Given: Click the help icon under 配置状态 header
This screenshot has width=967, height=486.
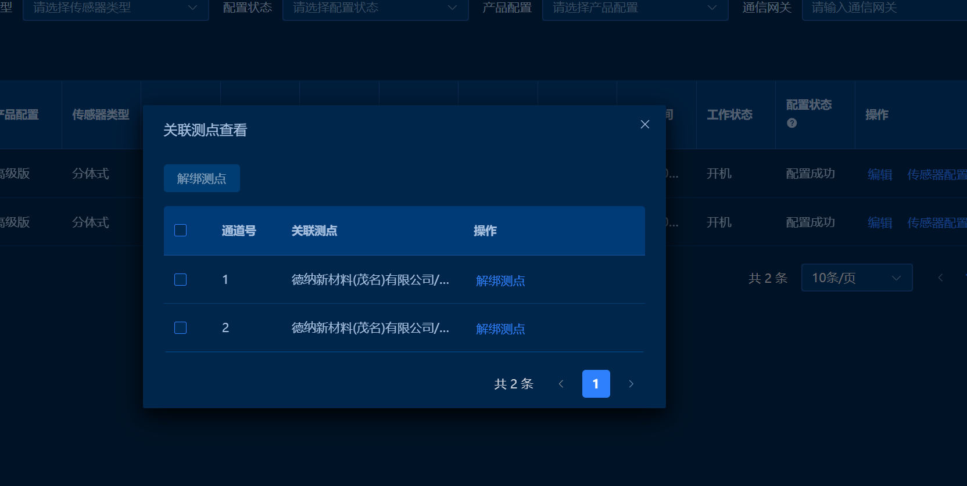Looking at the screenshot, I should click(791, 123).
